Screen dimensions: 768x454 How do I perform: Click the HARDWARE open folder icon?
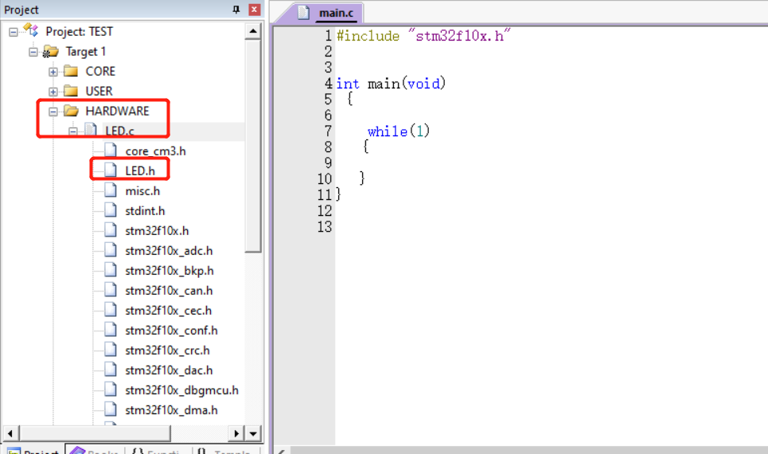tap(71, 111)
